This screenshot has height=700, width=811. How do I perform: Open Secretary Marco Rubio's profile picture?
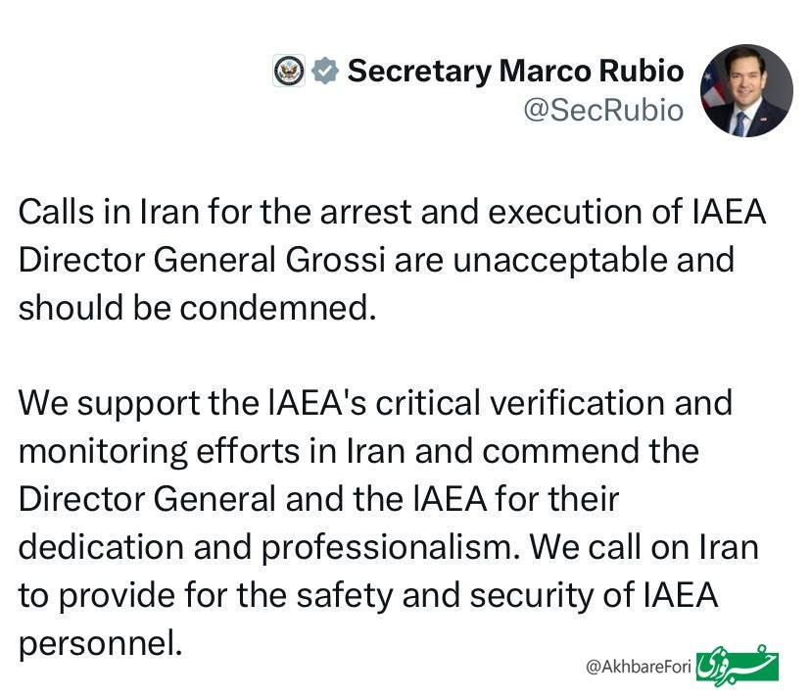pyautogui.click(x=746, y=90)
